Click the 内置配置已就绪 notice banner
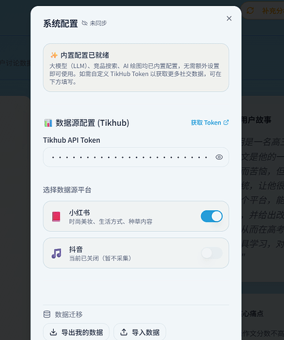The width and height of the screenshot is (284, 340). 136,67
